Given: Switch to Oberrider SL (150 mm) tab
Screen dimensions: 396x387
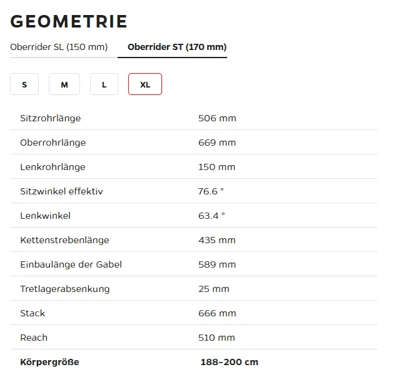Looking at the screenshot, I should click(x=59, y=47).
